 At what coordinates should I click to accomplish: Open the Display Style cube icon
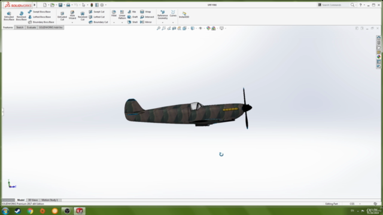click(x=193, y=28)
